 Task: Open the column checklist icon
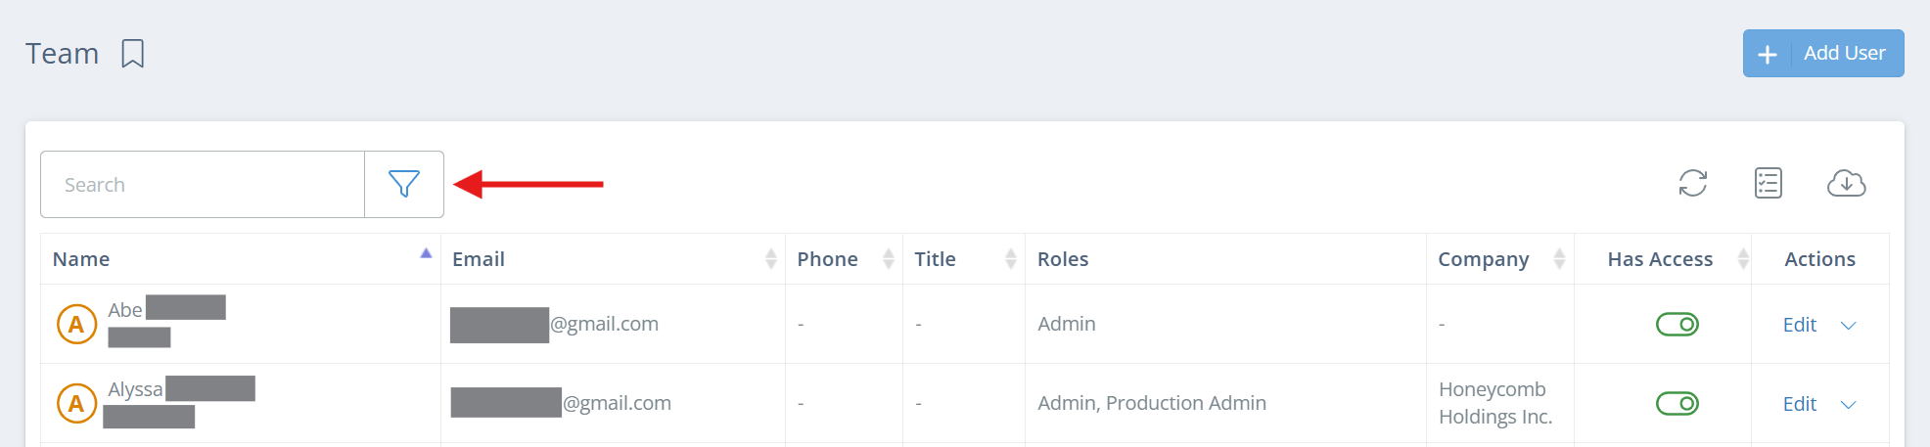[1768, 183]
